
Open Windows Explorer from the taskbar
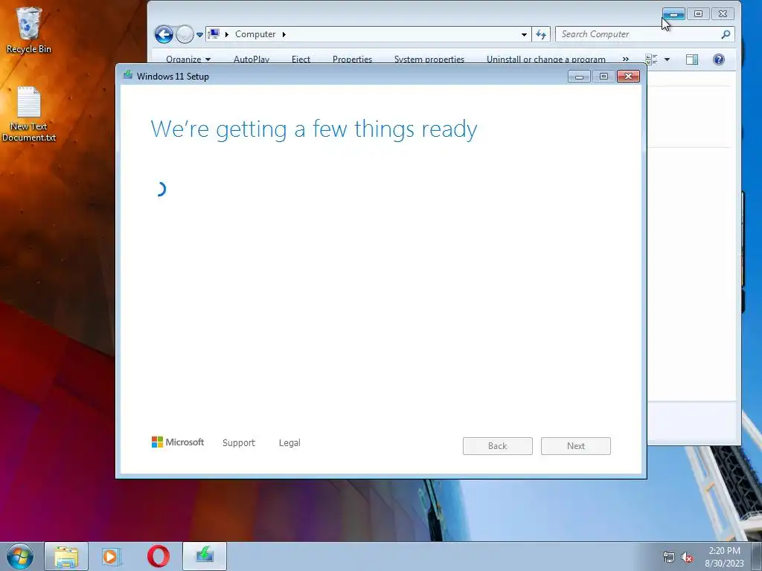[66, 556]
